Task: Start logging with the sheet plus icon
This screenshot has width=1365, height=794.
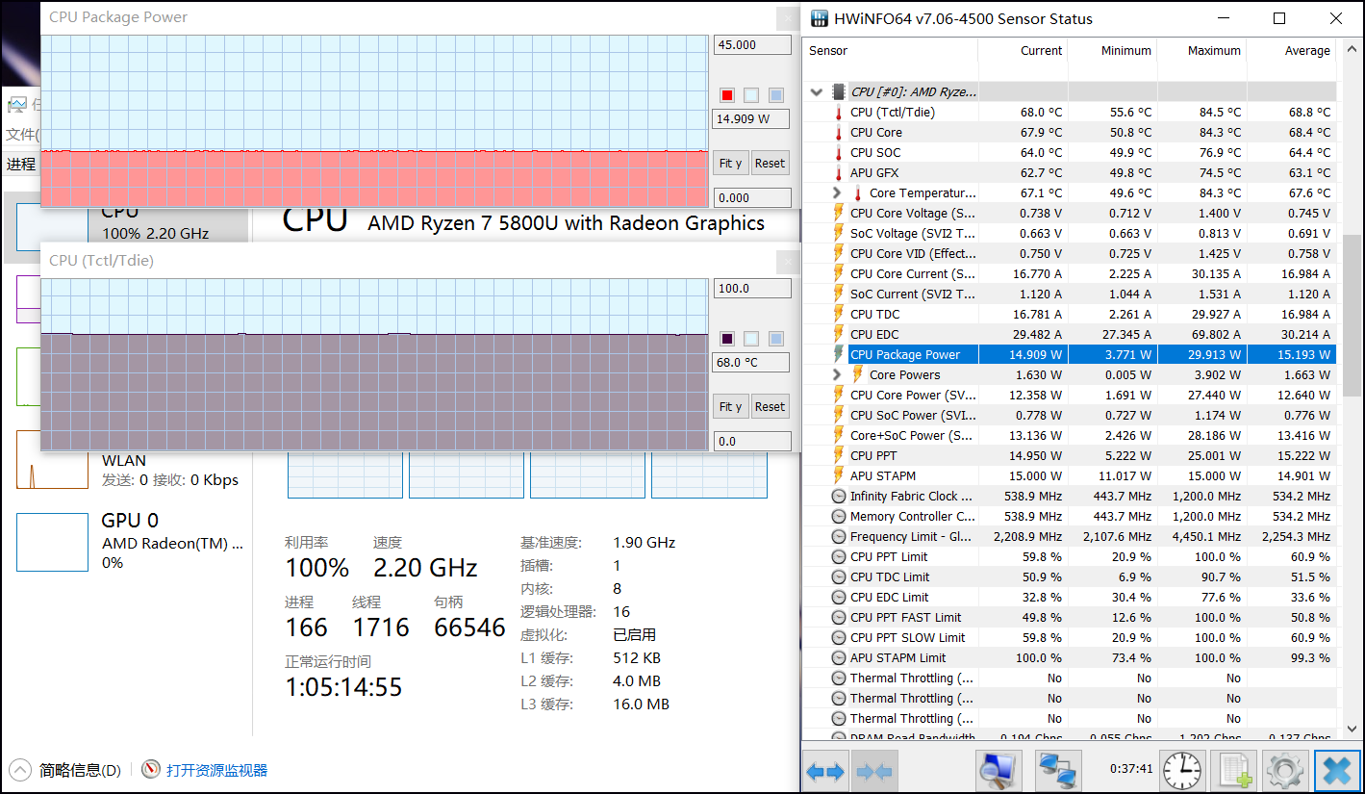Action: click(x=1235, y=771)
